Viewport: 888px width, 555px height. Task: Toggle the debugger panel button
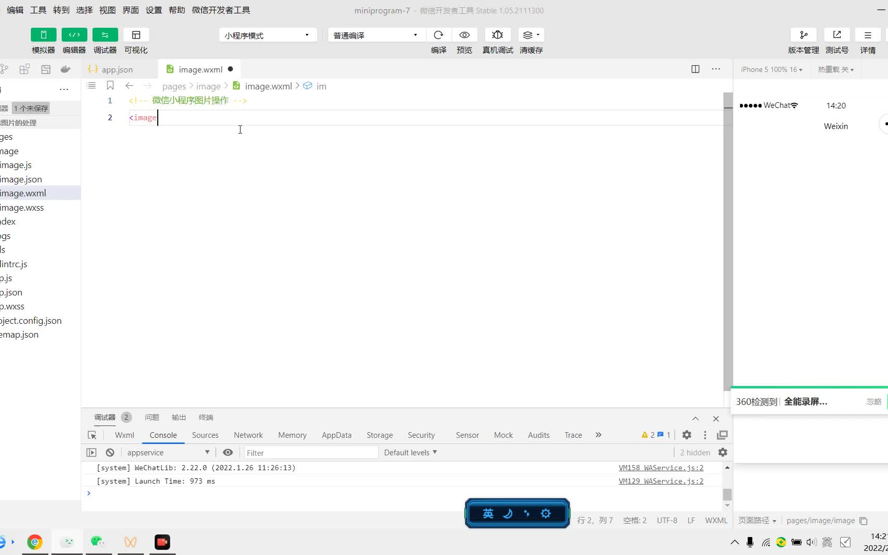(105, 35)
